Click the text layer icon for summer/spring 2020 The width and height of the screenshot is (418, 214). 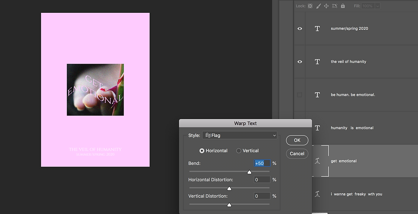pos(317,29)
